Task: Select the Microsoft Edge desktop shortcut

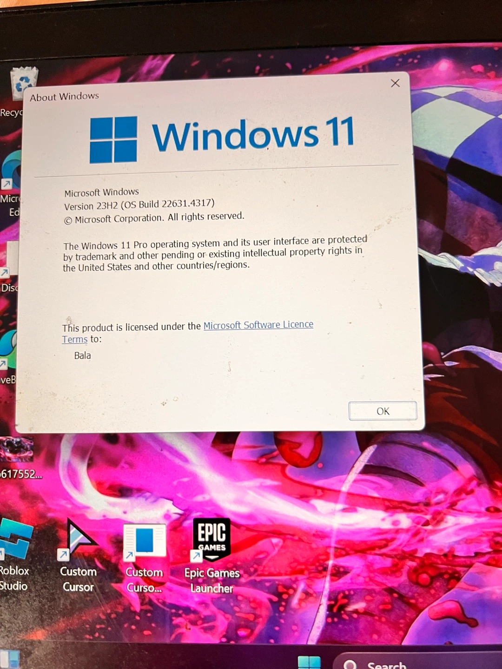Action: pos(10,184)
